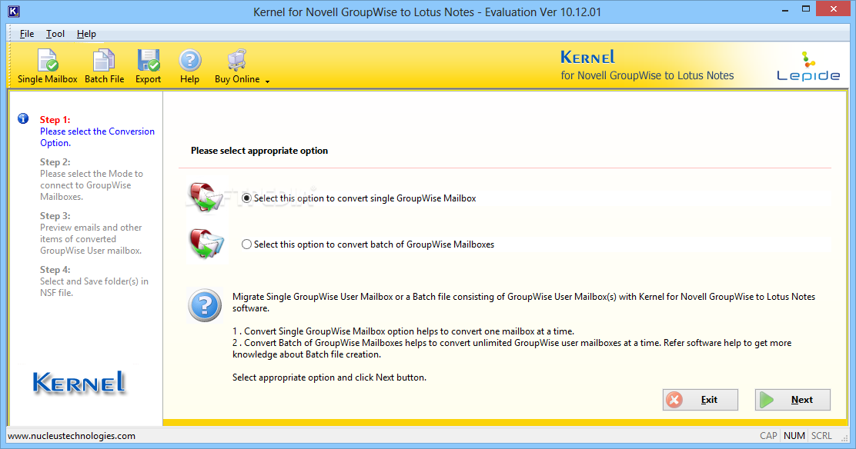Click the Next button
The height and width of the screenshot is (449, 856).
pos(793,400)
